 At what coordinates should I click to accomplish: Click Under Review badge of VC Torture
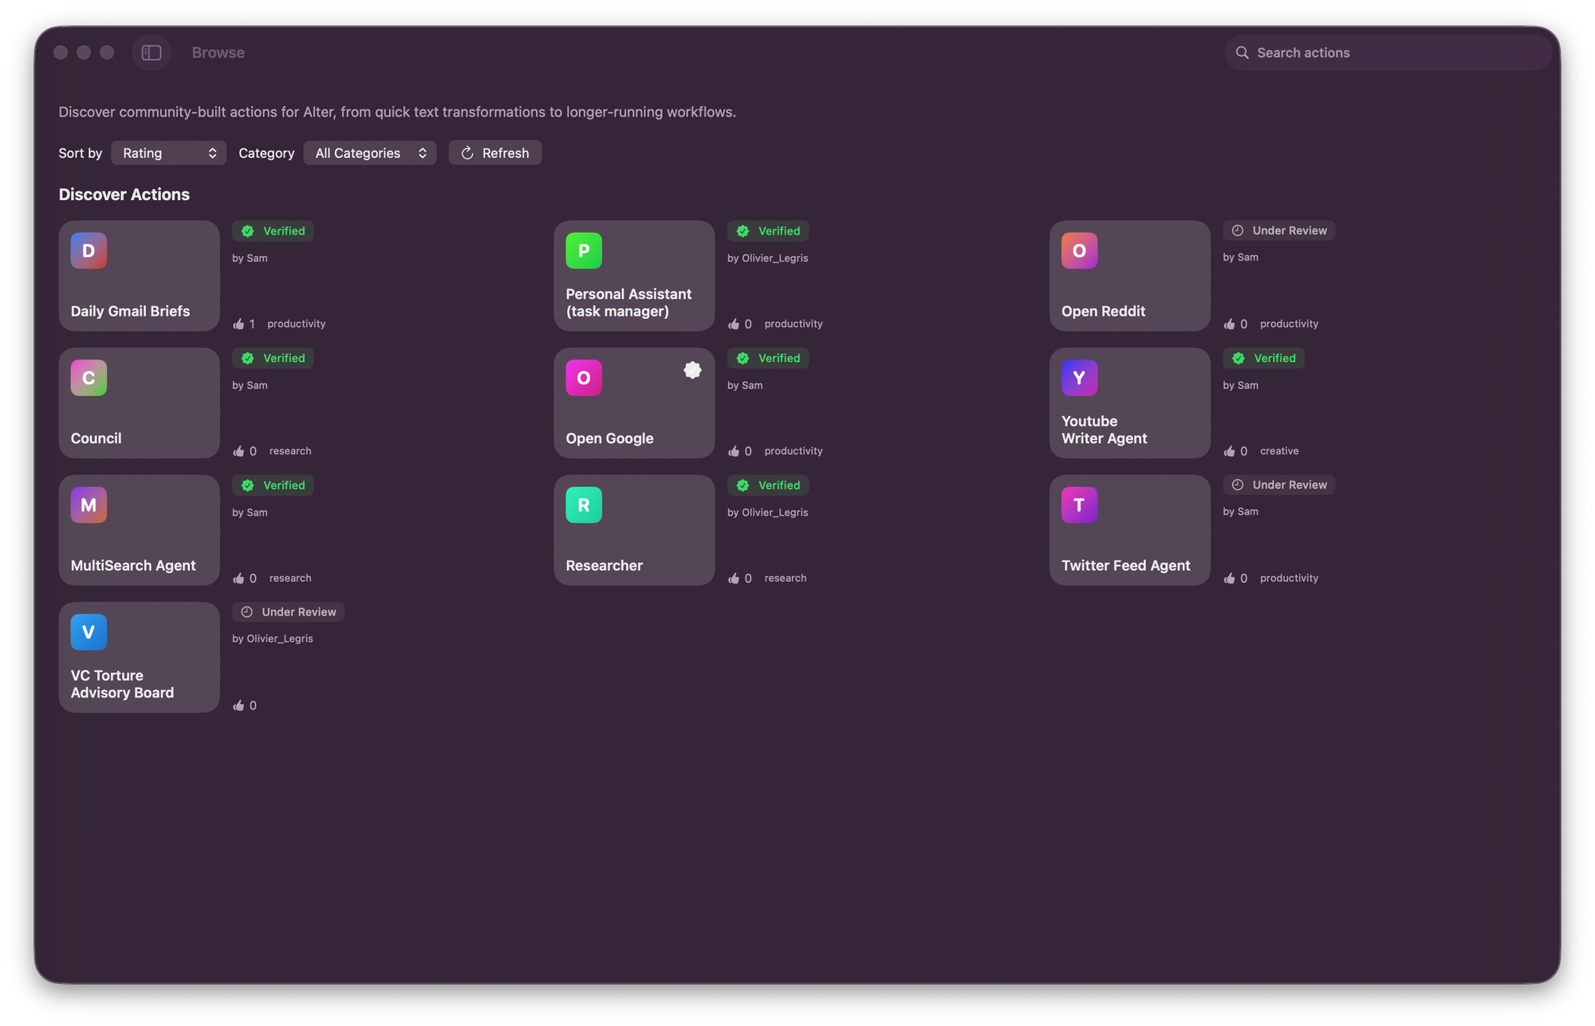pos(288,611)
